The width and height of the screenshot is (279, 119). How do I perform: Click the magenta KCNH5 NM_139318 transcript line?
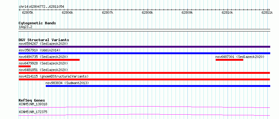pos(144,107)
